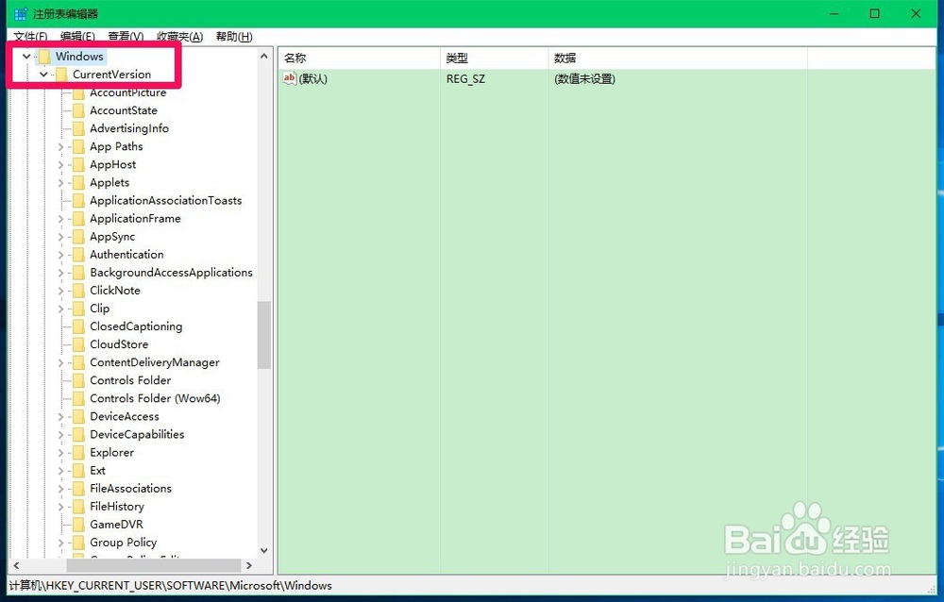Click the Controls Folder folder icon
This screenshot has height=602, width=944.
tap(78, 381)
